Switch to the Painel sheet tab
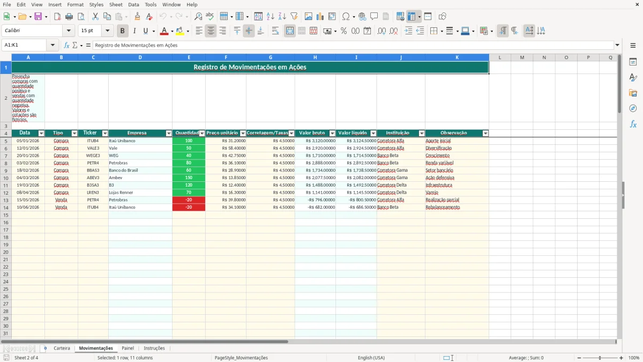 pos(128,348)
